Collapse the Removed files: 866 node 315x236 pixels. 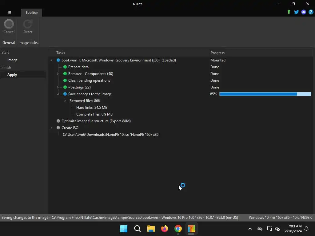(65, 101)
